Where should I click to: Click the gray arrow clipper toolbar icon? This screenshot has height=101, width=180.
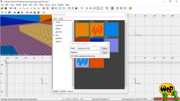click(82, 8)
